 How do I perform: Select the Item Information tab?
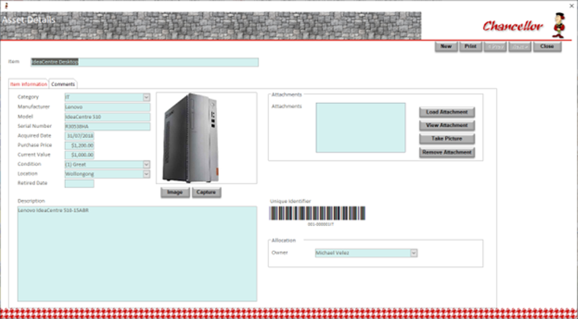tap(28, 84)
